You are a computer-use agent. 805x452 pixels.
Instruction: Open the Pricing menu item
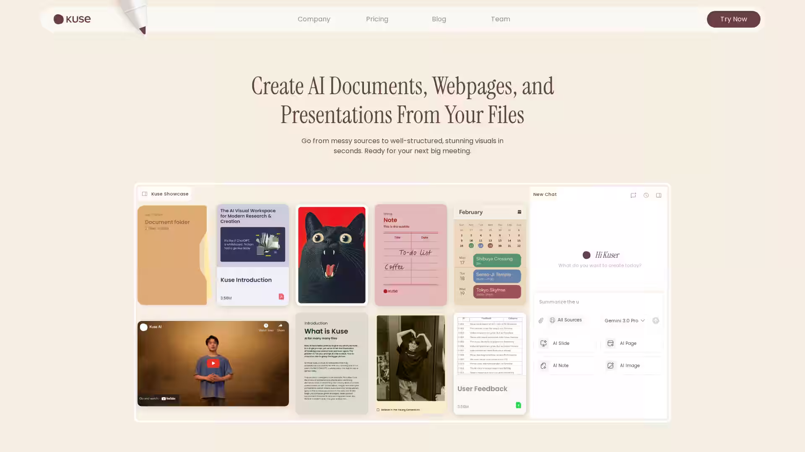tap(377, 19)
